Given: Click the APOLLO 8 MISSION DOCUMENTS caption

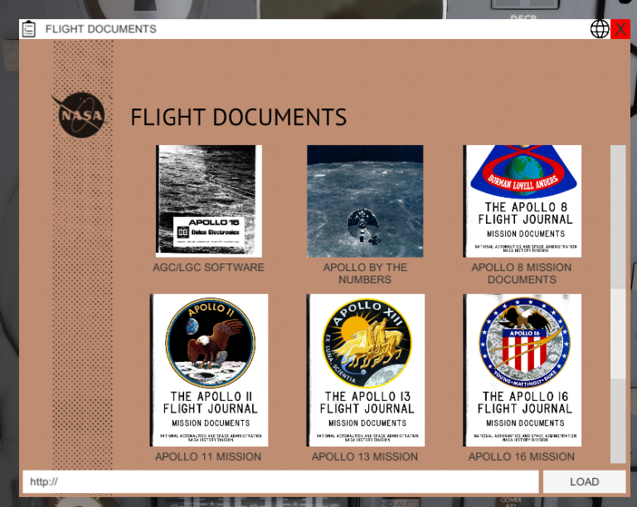Looking at the screenshot, I should click(x=522, y=273).
